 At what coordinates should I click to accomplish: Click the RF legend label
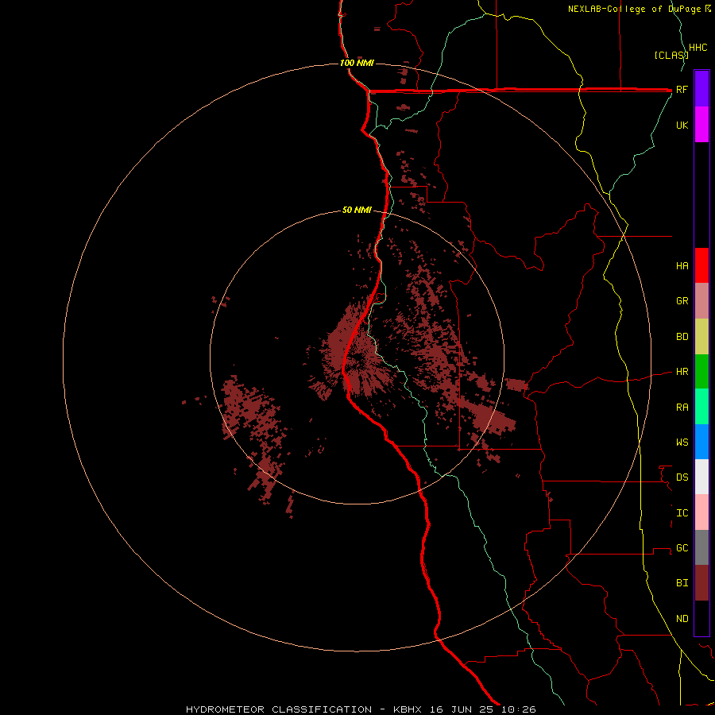[682, 90]
